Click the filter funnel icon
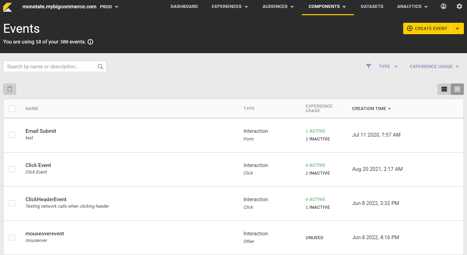Image resolution: width=467 pixels, height=255 pixels. click(369, 66)
